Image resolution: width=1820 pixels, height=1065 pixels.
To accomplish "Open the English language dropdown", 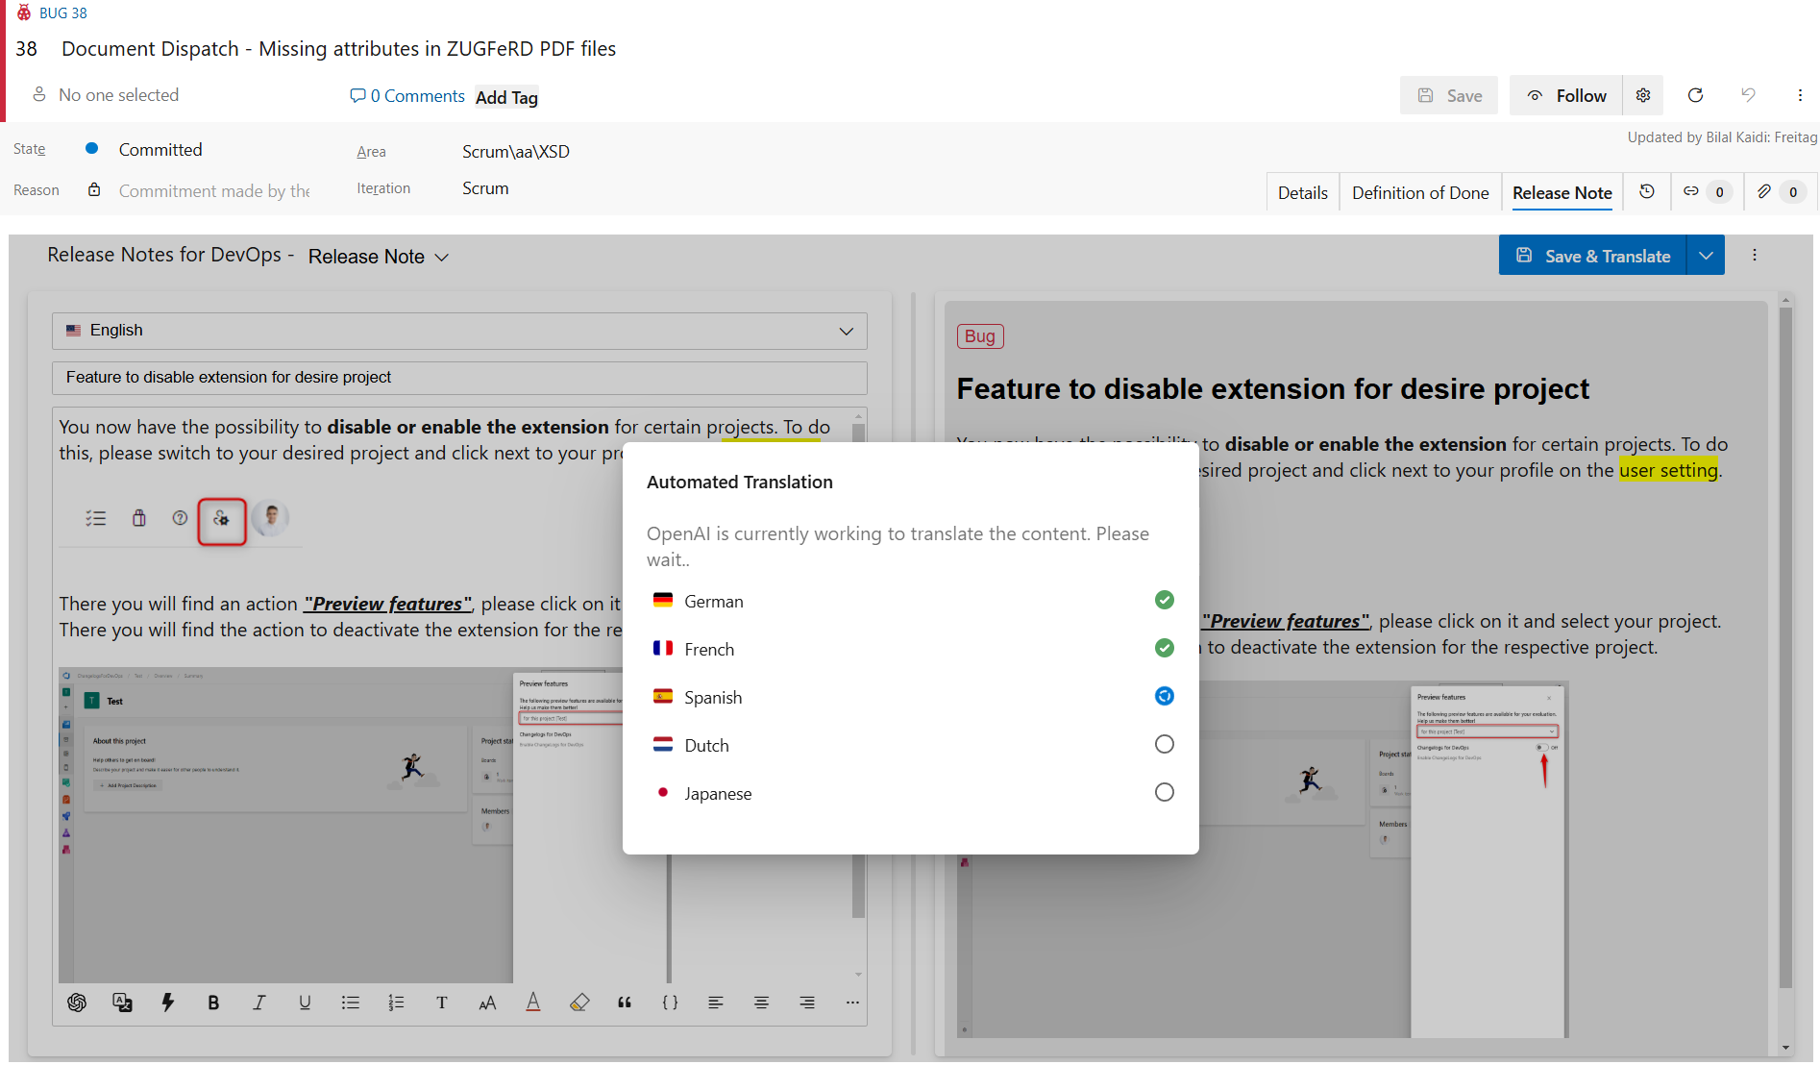I will click(459, 331).
